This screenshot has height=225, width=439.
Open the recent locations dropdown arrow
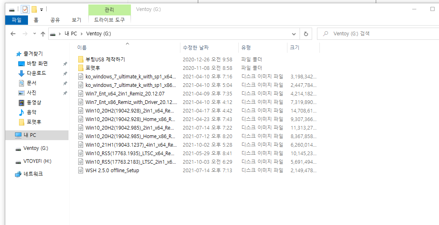pos(34,34)
